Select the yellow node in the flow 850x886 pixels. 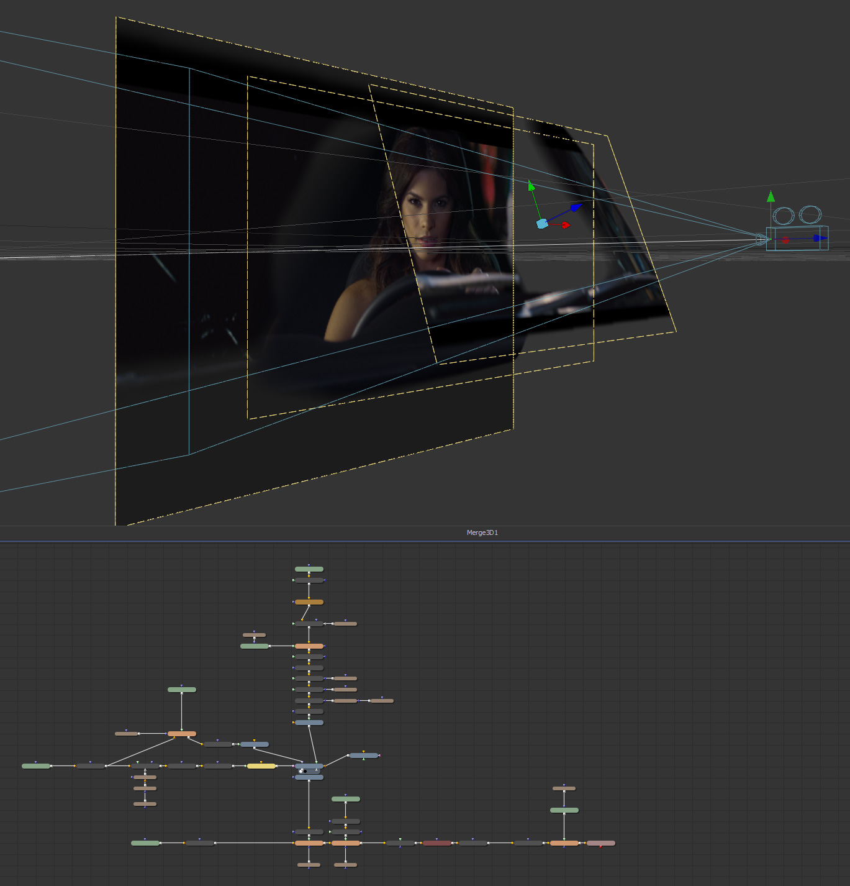click(x=261, y=766)
